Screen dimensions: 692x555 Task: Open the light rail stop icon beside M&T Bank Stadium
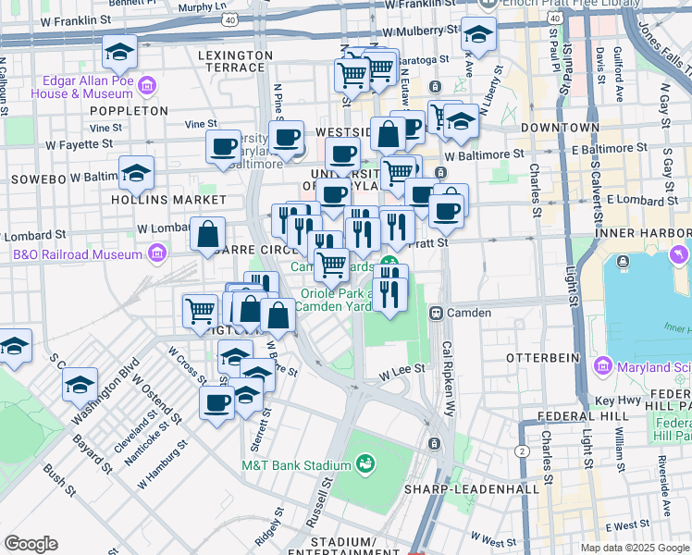click(434, 443)
